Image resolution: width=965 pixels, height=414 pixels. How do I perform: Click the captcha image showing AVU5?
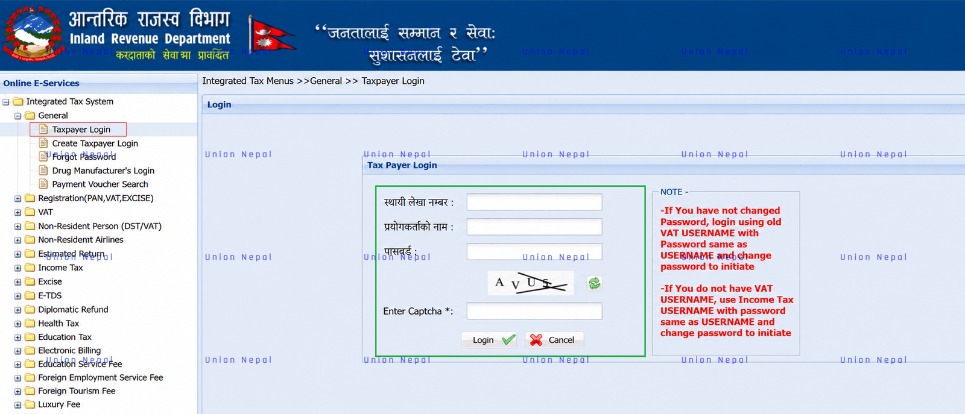click(x=531, y=283)
